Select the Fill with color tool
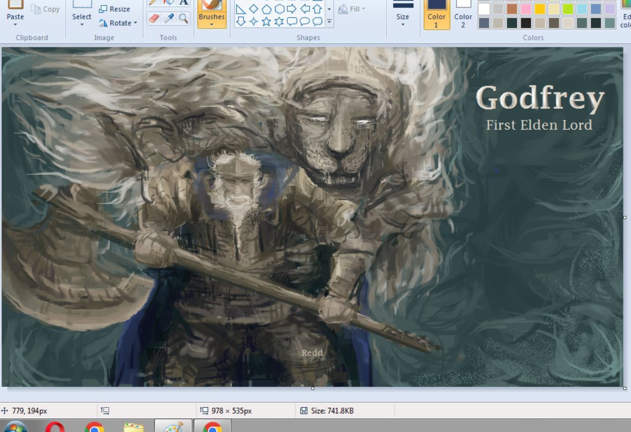Viewport: 631px width, 432px height. click(x=168, y=3)
